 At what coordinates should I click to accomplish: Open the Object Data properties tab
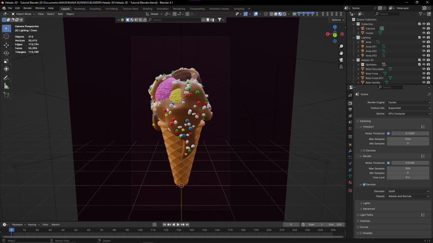350,176
